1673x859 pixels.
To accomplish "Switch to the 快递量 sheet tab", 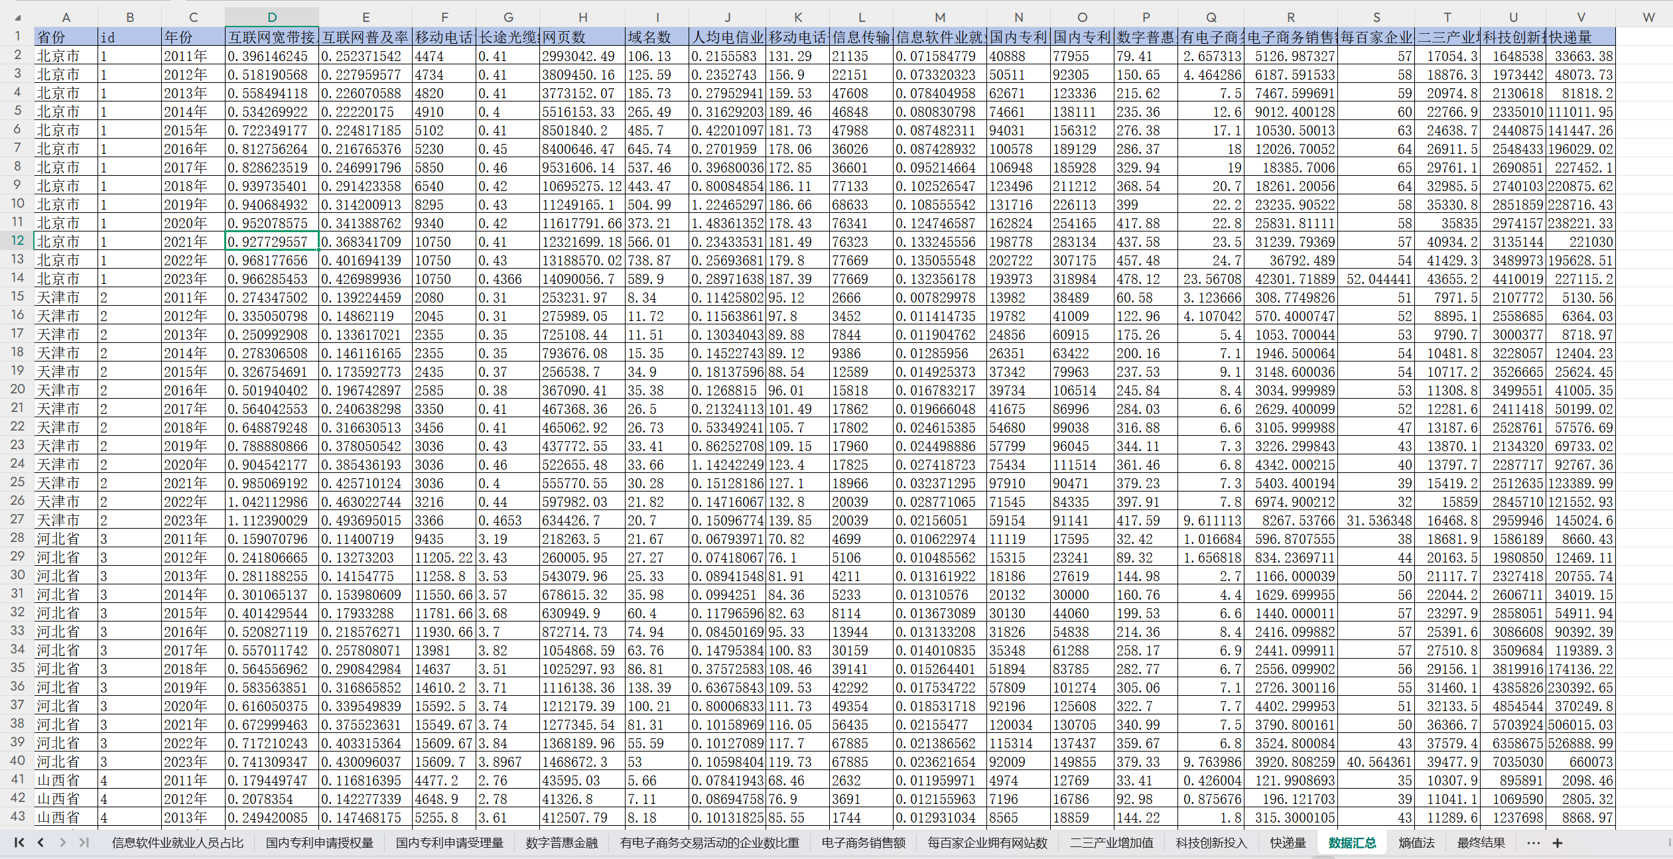I will pos(1288,843).
